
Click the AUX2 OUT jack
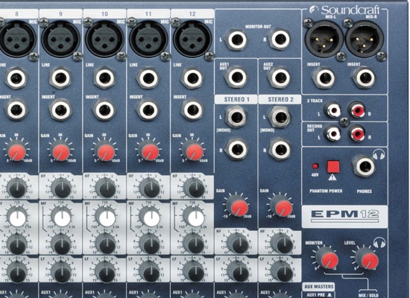point(280,77)
